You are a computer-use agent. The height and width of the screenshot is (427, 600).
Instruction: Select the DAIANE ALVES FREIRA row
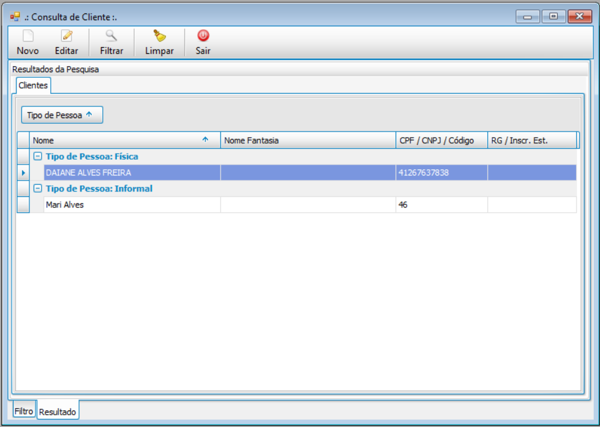[x=310, y=173]
